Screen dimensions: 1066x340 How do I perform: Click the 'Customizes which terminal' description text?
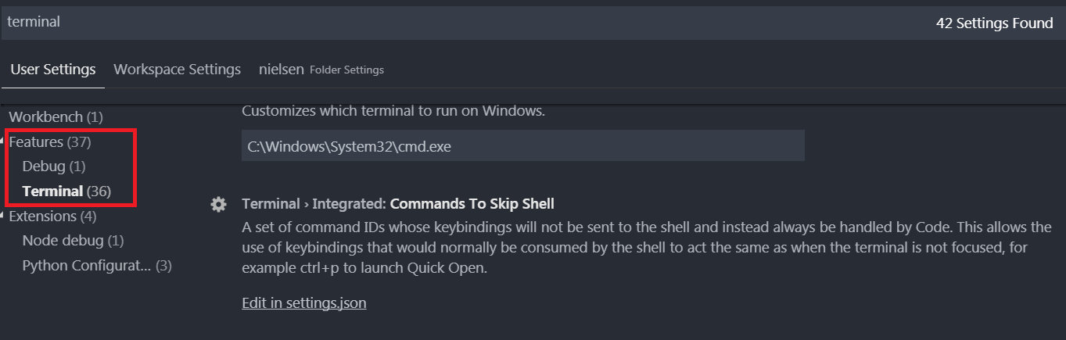pyautogui.click(x=393, y=111)
